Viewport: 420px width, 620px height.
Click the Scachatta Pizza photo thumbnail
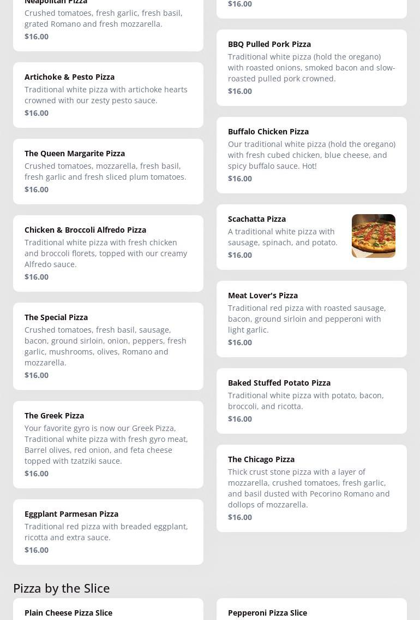[x=373, y=236]
